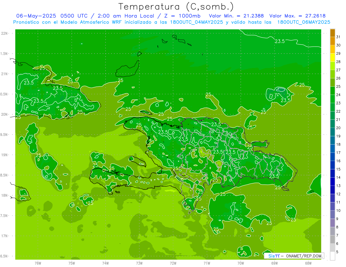
Task: Click the "SisTT – ONAMET/REP.DOM." credit label
Action: 294,256
